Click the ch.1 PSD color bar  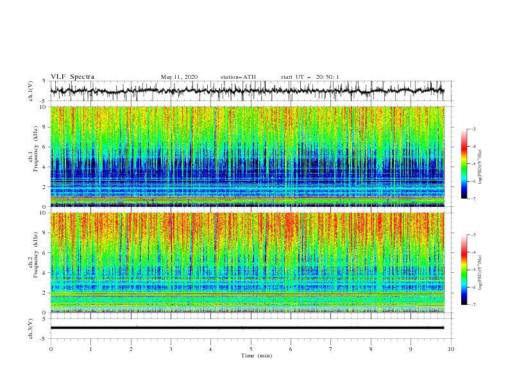tap(464, 164)
